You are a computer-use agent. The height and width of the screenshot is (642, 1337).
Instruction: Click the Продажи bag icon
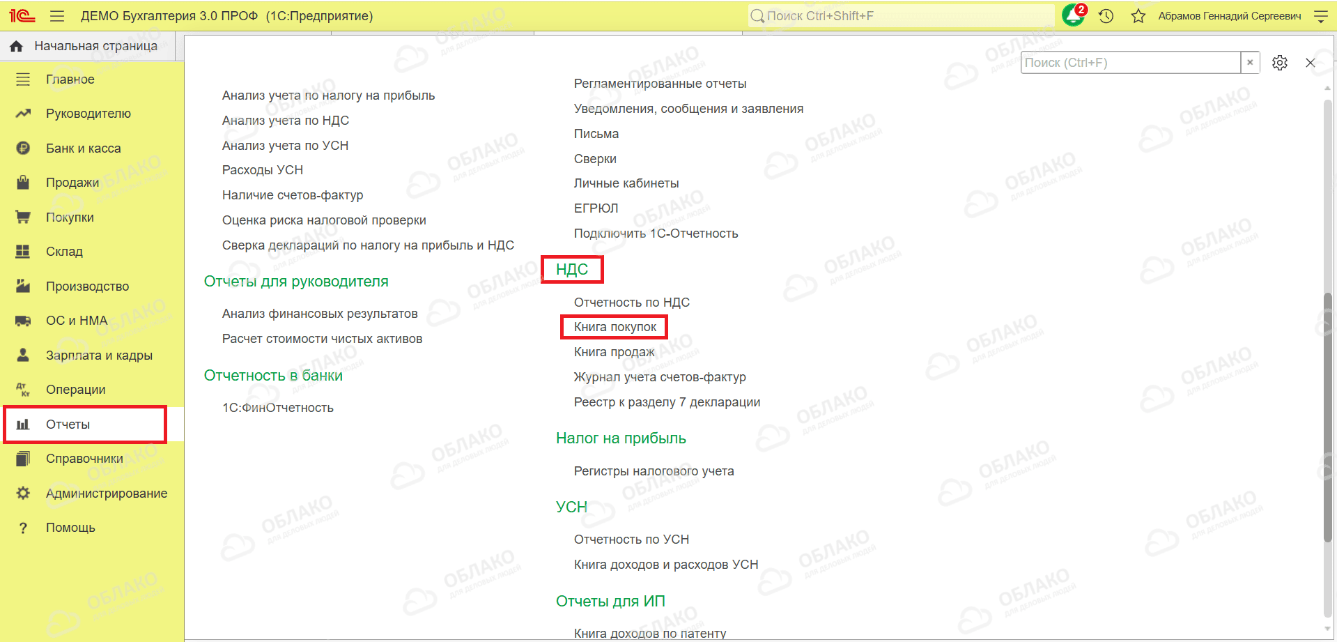[x=23, y=183]
